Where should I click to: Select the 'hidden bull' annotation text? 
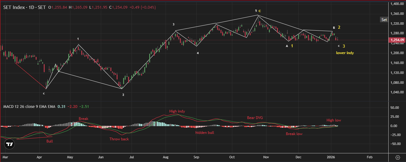pos(205,133)
